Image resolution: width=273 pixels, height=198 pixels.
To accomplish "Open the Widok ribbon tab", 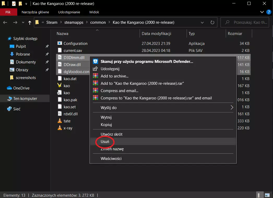I will (94, 12).
